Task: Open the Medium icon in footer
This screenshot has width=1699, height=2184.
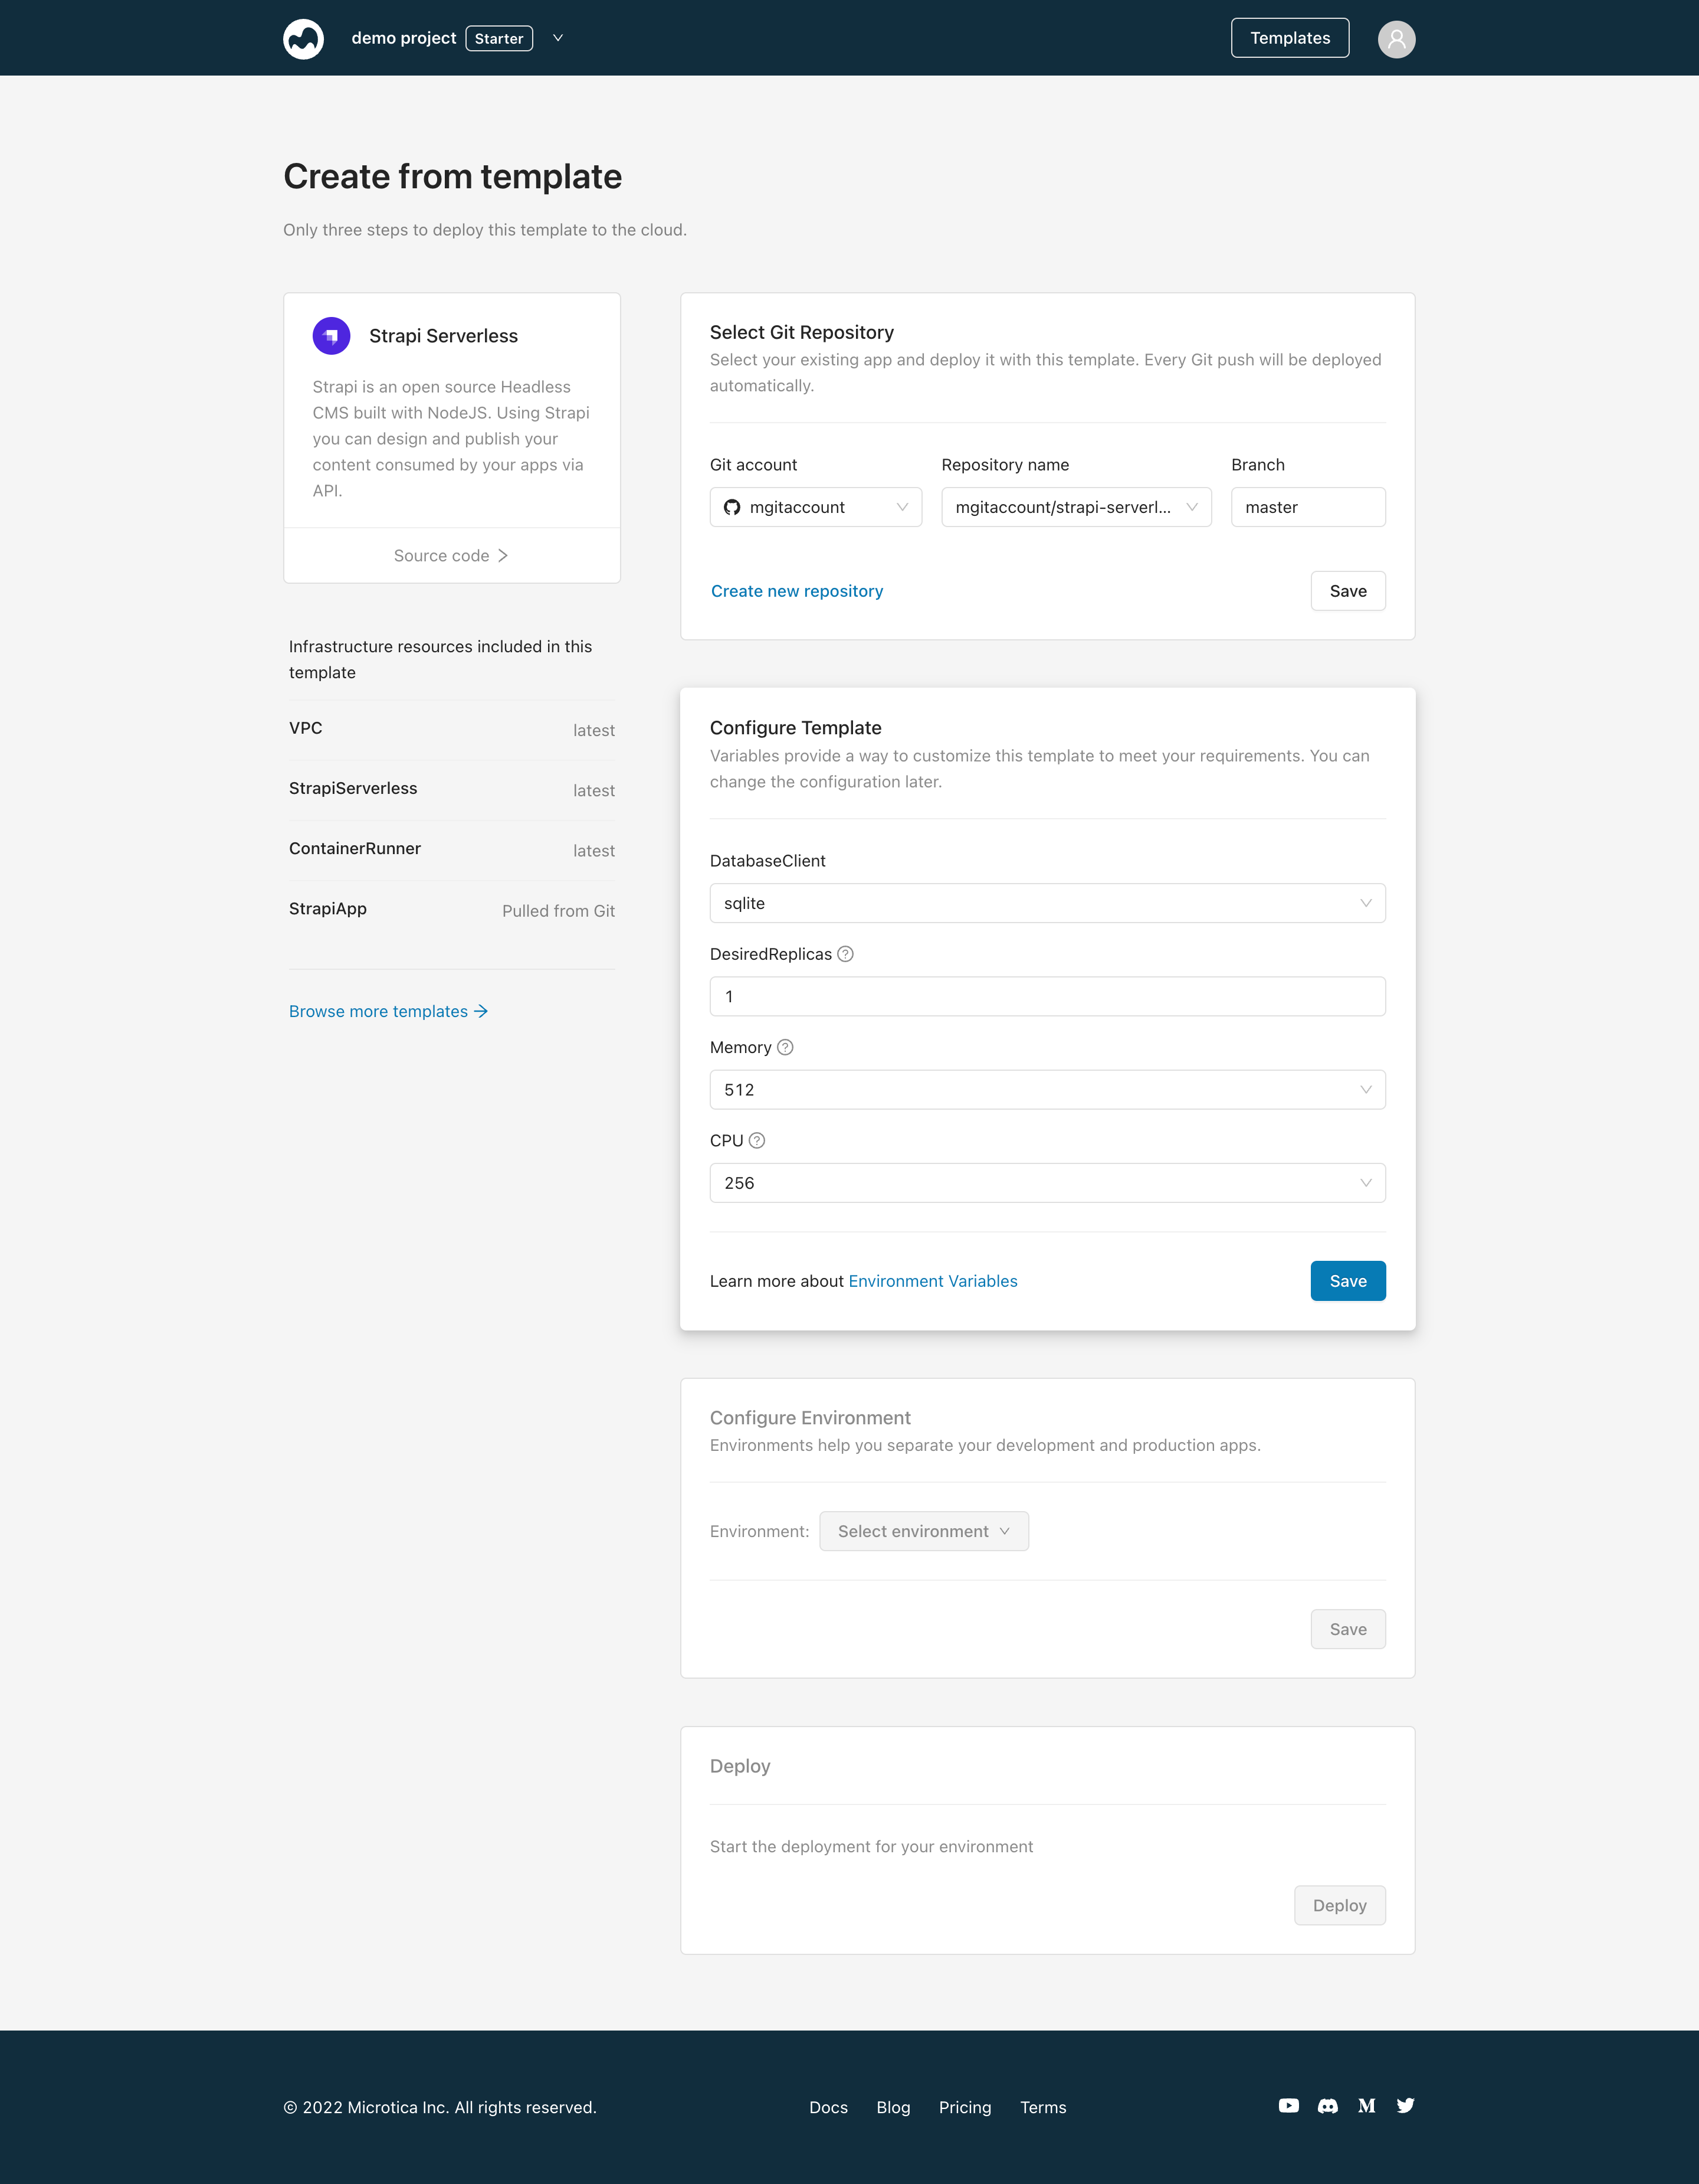Action: click(x=1366, y=2105)
